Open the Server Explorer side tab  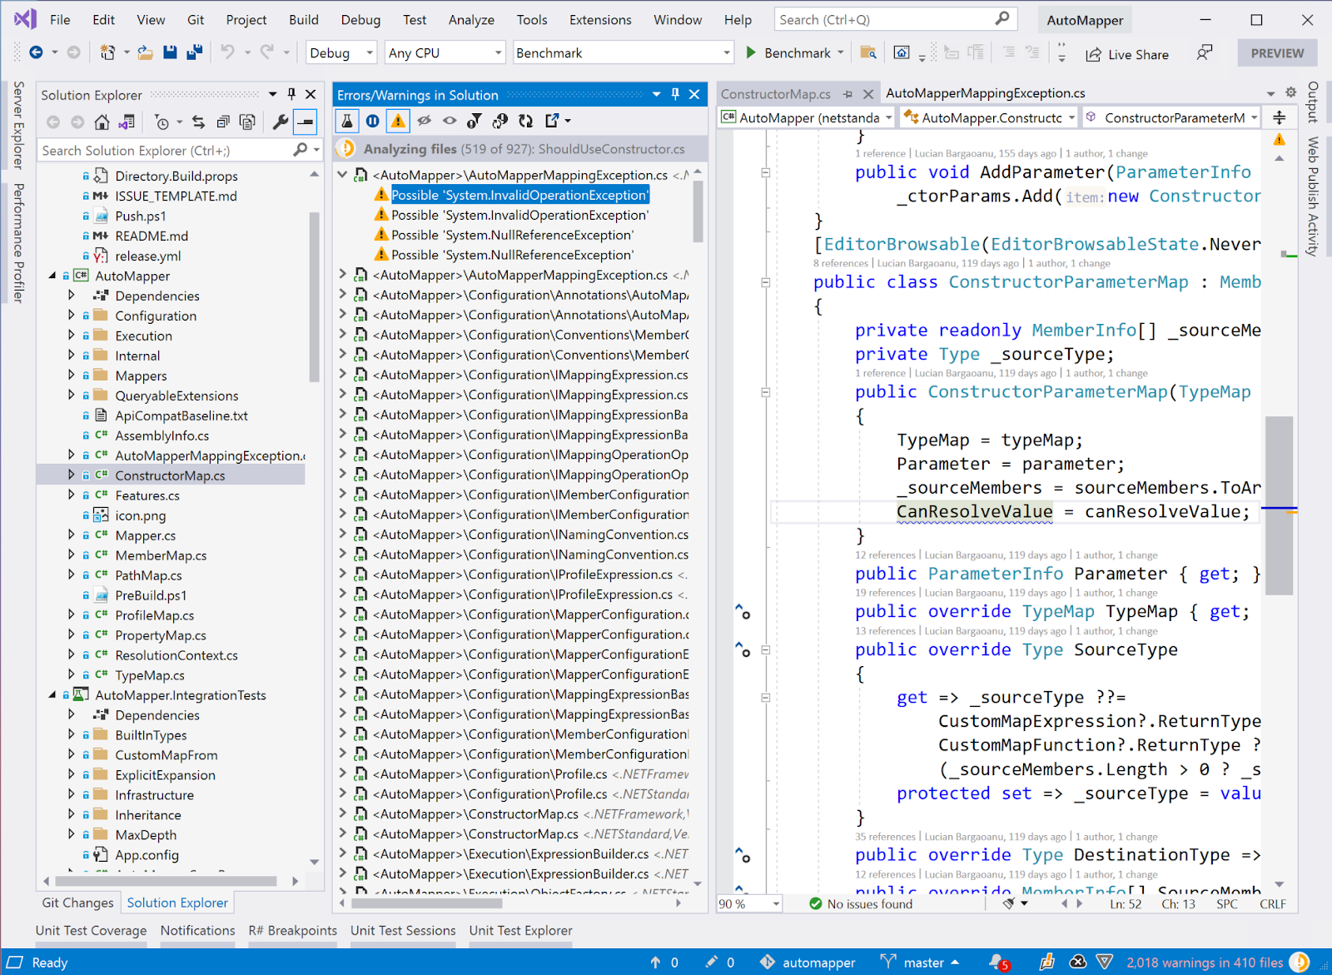pos(18,125)
